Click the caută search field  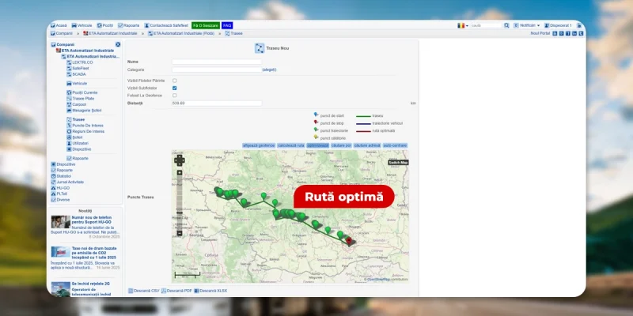[487, 25]
